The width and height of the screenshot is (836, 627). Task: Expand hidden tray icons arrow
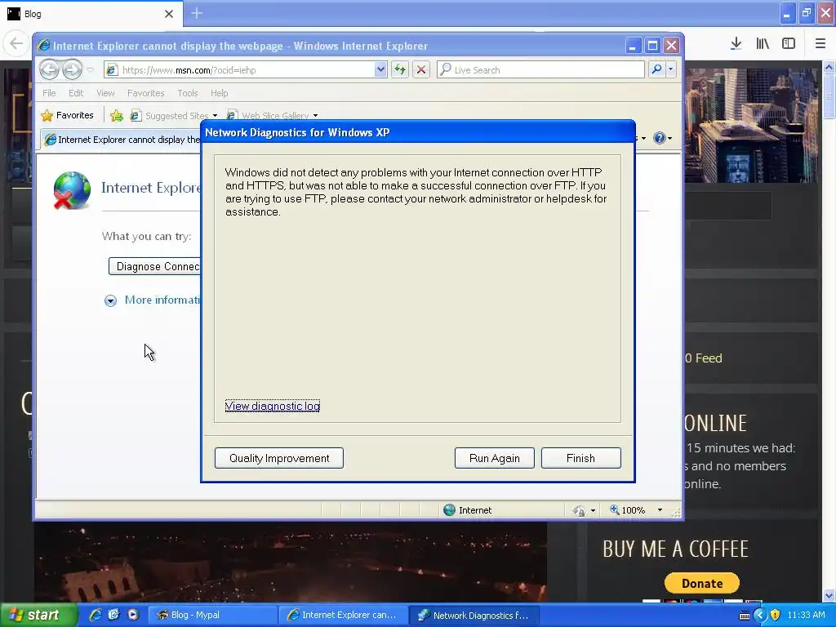760,616
